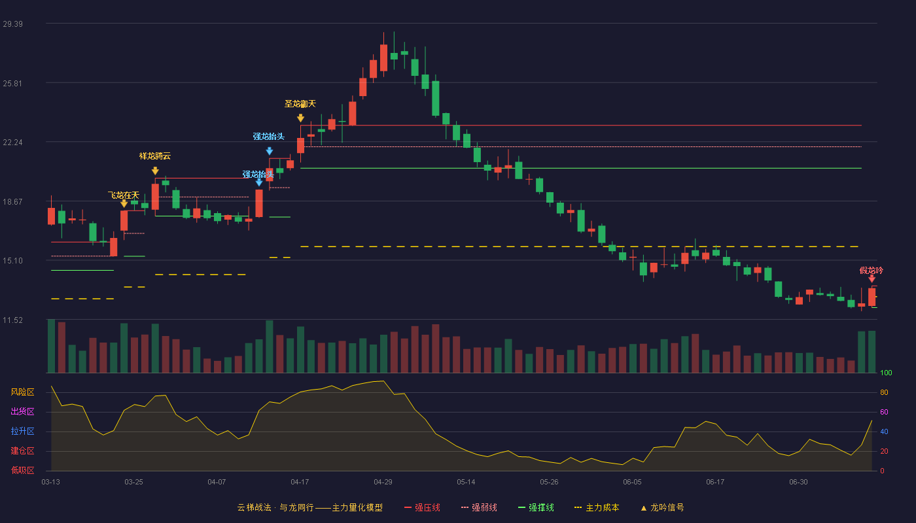Click the 25.81 price axis value
Image resolution: width=916 pixels, height=523 pixels.
[x=13, y=84]
